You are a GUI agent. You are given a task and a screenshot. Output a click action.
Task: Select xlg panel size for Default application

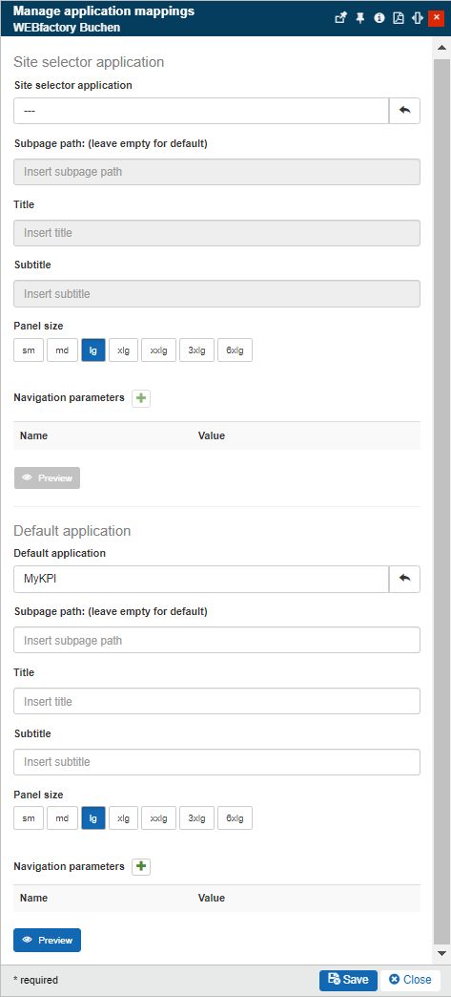click(x=123, y=818)
